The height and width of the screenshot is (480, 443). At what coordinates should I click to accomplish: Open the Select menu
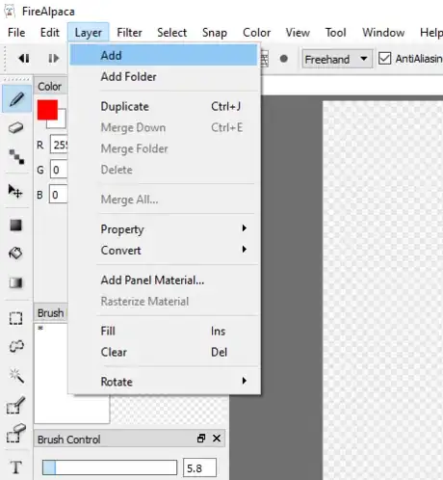[x=171, y=33]
